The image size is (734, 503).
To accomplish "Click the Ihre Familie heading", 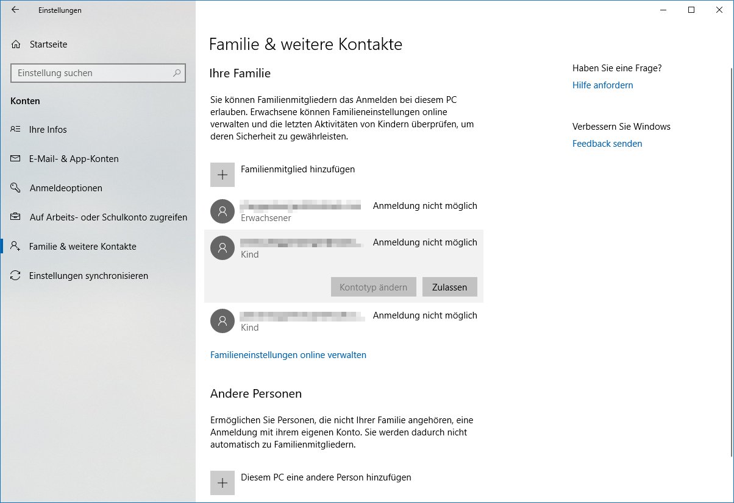I will (x=240, y=73).
